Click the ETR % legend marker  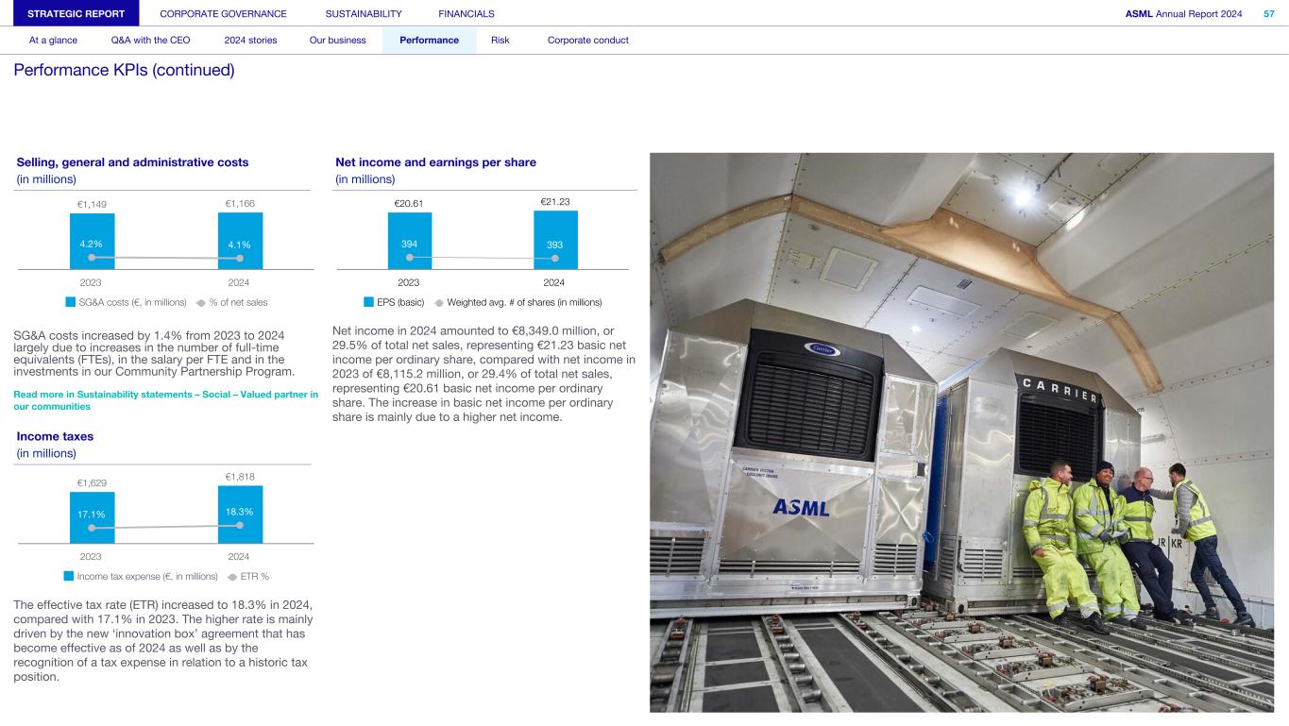pos(232,576)
